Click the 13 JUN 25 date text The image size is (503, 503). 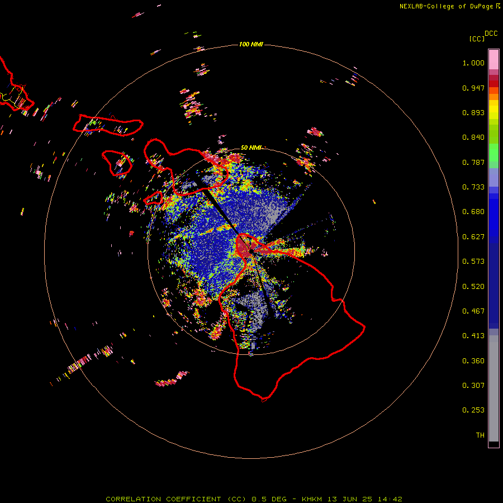click(350, 499)
